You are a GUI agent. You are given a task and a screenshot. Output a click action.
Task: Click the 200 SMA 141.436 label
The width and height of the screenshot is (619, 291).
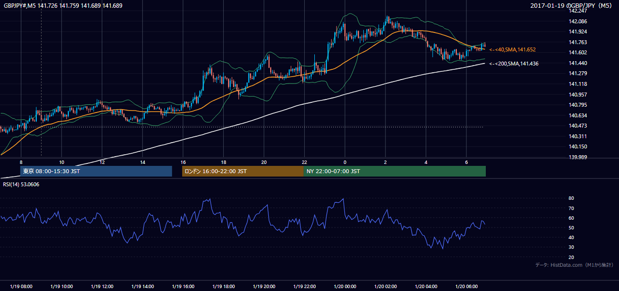514,64
